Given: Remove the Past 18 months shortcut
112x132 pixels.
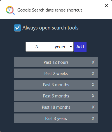Looking at the screenshot, I should 93,107.
